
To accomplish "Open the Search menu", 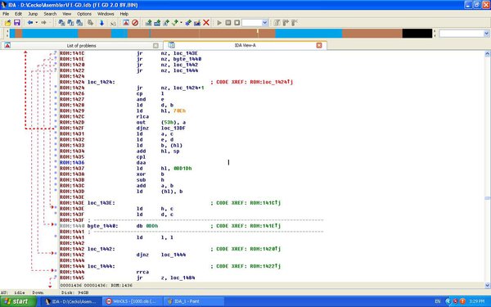I will pyautogui.click(x=50, y=14).
